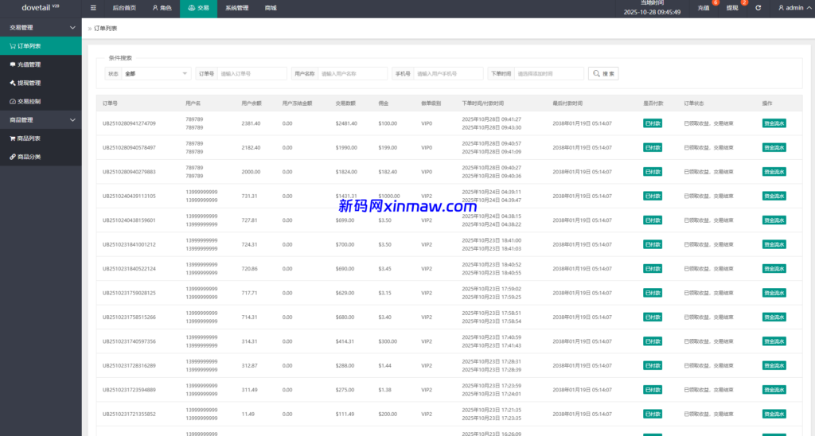Click 资金流水 for order UB2510280941274709
The height and width of the screenshot is (436, 815).
click(774, 123)
